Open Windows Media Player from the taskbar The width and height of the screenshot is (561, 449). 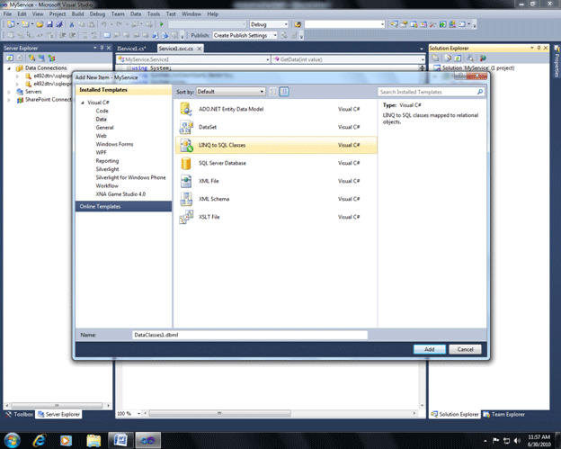pos(66,440)
